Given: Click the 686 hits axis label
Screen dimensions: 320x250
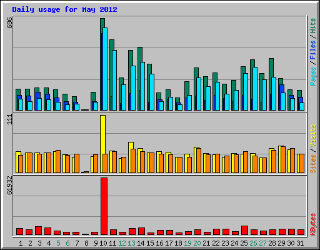Looking at the screenshot, I should [x=9, y=22].
